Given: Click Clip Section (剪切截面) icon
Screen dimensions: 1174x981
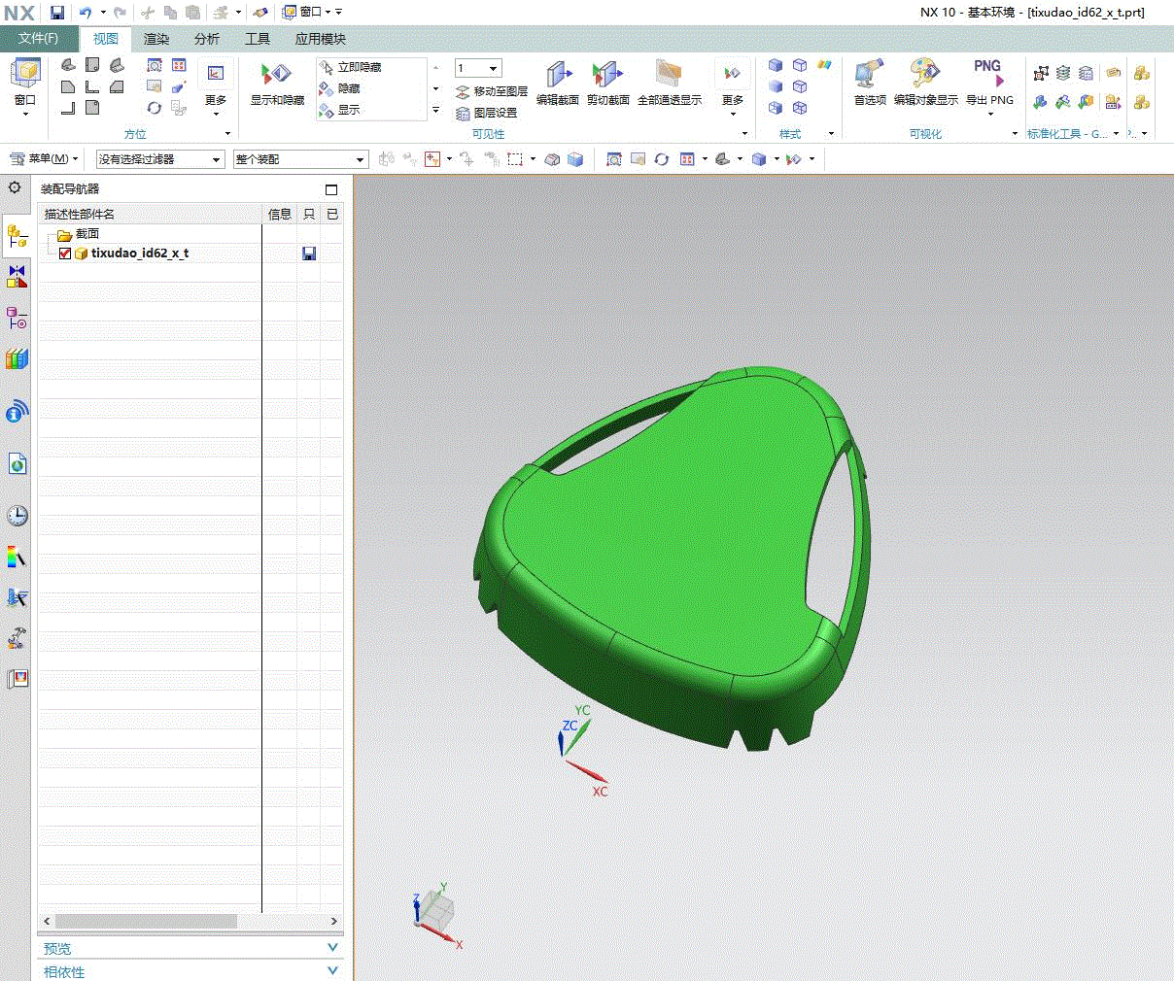Looking at the screenshot, I should pyautogui.click(x=608, y=84).
